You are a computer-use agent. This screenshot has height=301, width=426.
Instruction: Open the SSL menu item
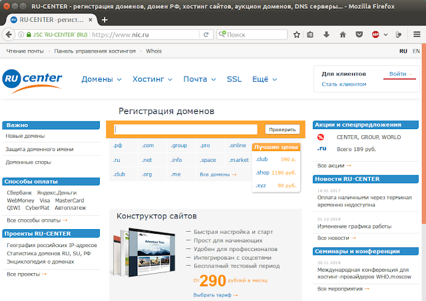click(x=234, y=79)
